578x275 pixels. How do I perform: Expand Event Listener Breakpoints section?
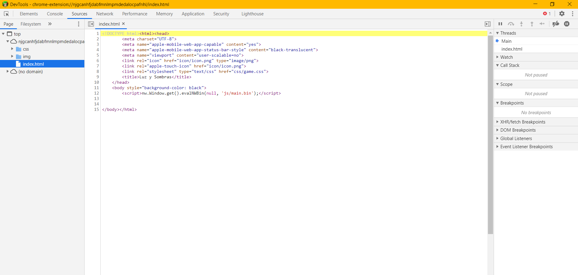[497, 146]
